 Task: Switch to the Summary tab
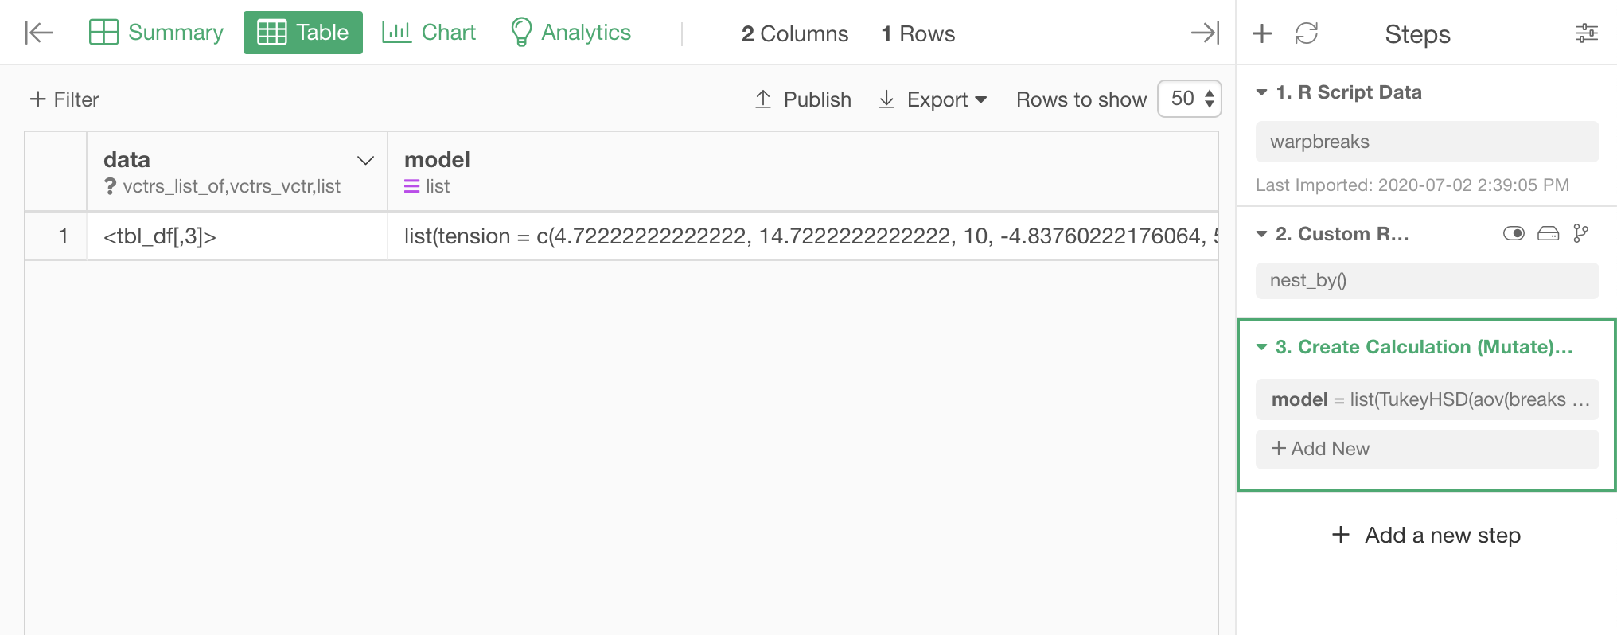coord(156,33)
